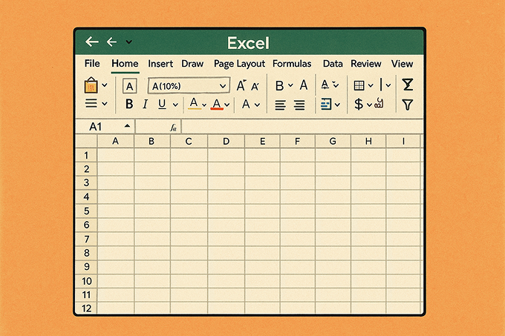Select column I header
Viewport: 505px width, 336px height.
click(x=403, y=141)
